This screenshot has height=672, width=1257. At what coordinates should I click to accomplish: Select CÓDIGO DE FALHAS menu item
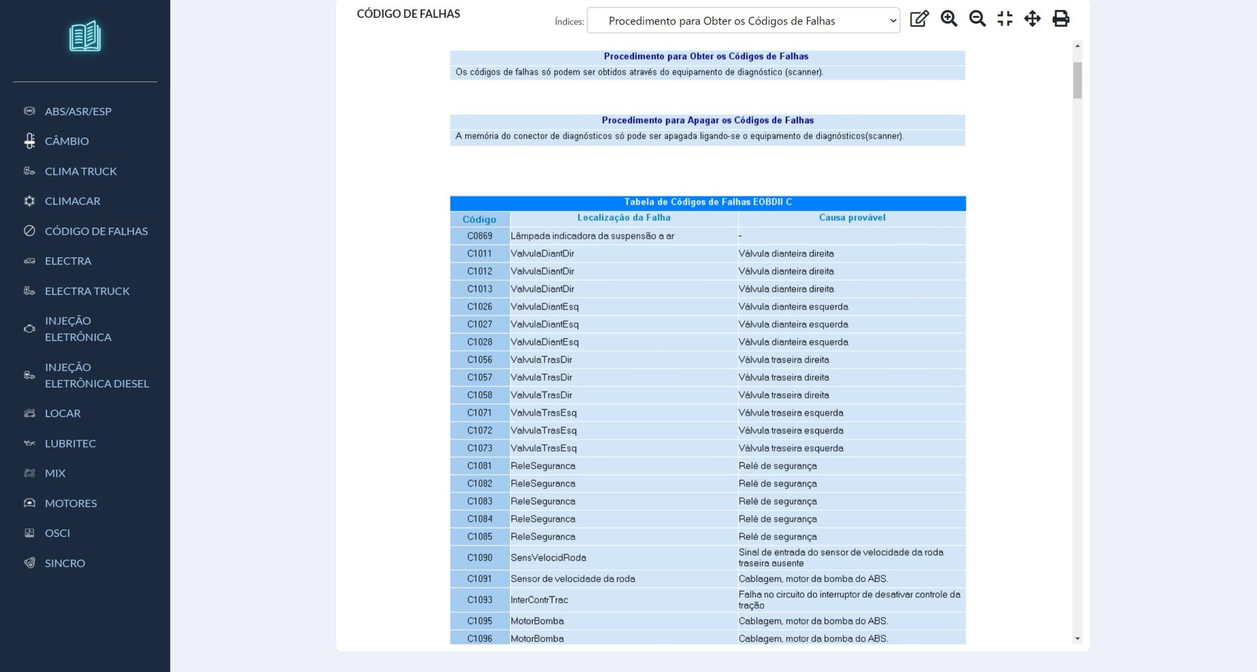(96, 231)
